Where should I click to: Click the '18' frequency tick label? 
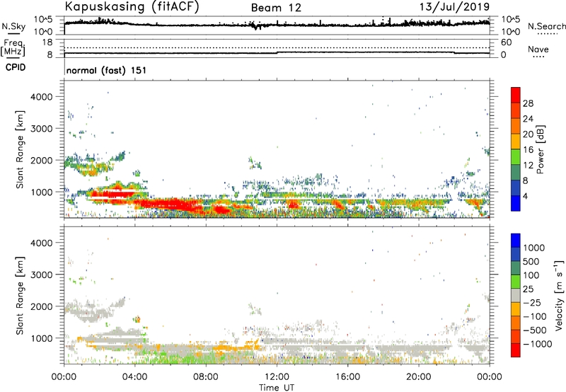47,42
